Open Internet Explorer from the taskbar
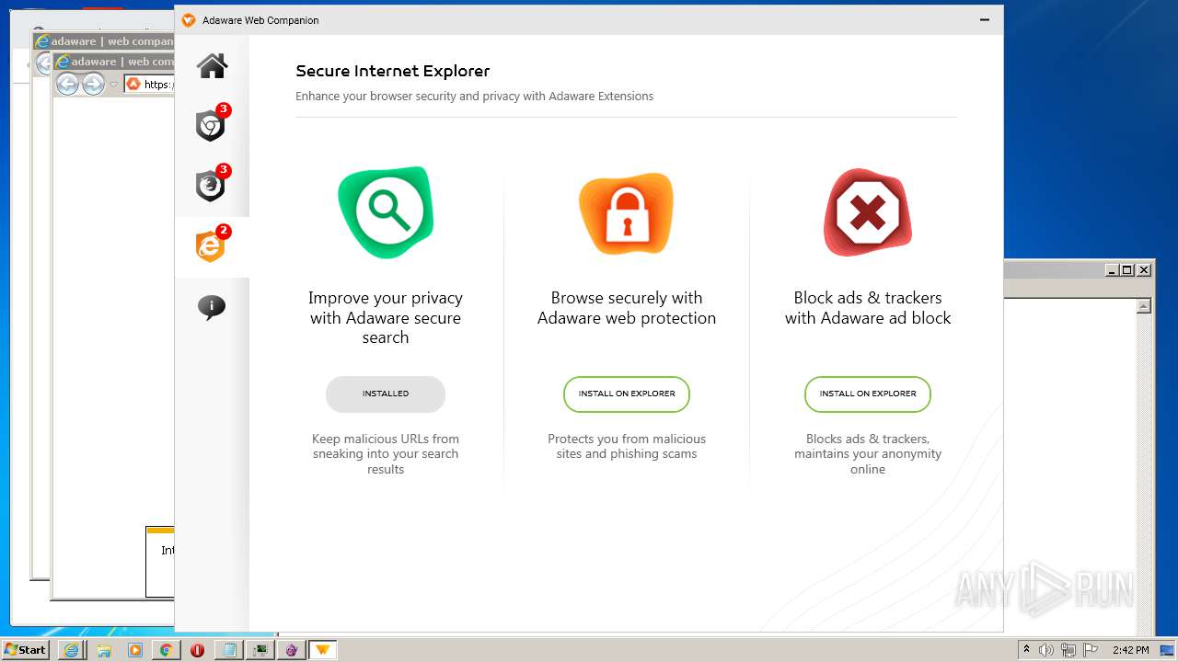Screen dimensions: 1178x662 (71, 650)
